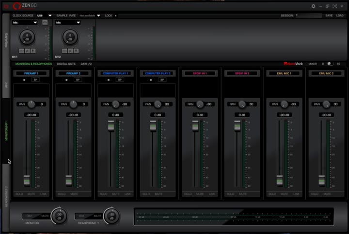Toggle BP bypass on COMPUTER PLAY 2

(162, 79)
